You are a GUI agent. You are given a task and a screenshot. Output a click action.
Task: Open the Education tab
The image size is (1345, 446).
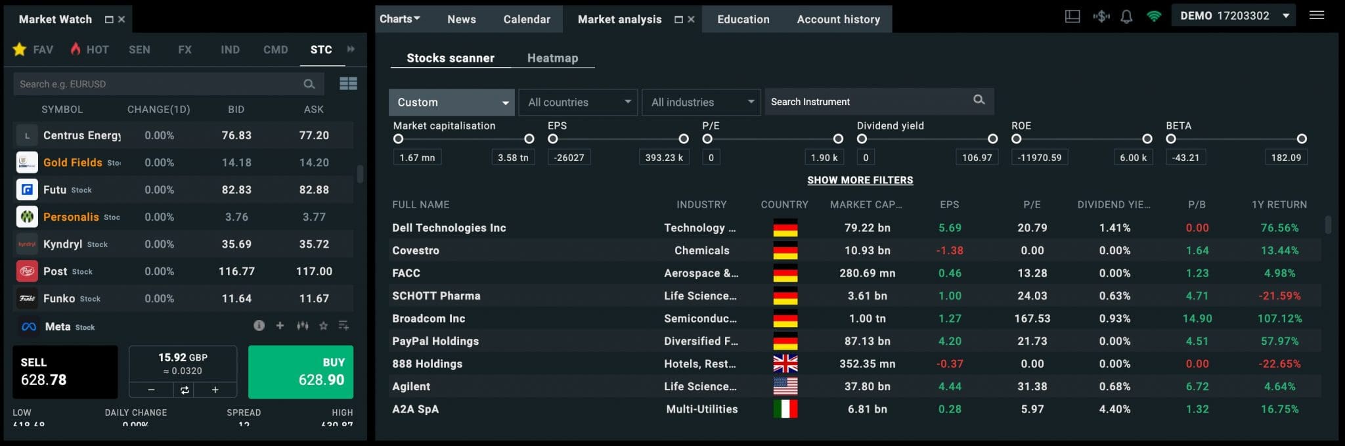[743, 19]
